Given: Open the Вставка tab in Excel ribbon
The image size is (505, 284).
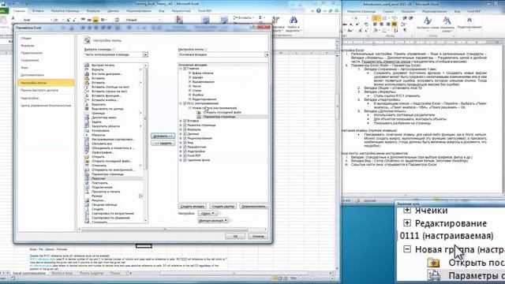Looking at the screenshot, I should pos(38,11).
